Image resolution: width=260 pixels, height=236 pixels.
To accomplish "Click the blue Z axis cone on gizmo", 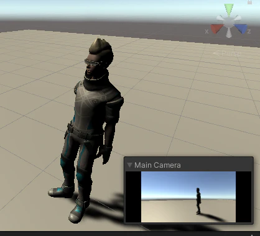I will click(x=241, y=29).
